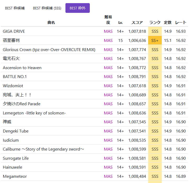Select rate 16.90 for Dengeki Tube
The image size is (189, 183).
point(181,131)
